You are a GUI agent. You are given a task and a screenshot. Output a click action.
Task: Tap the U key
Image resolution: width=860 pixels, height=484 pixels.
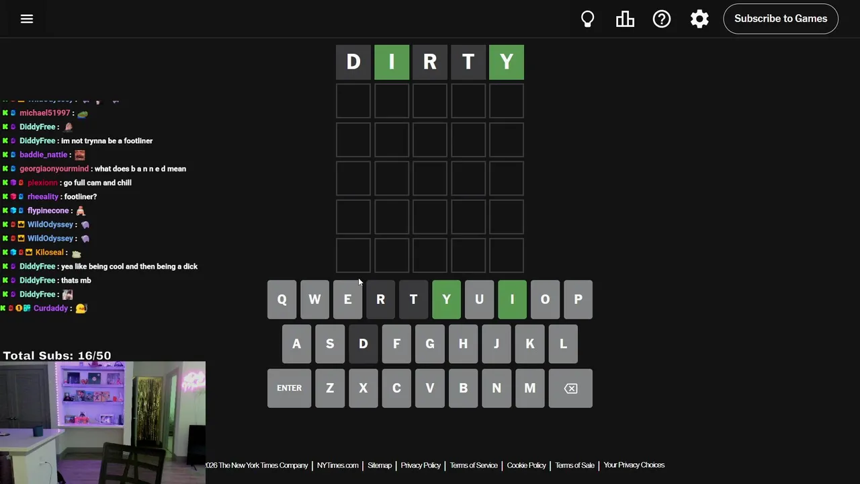tap(480, 300)
